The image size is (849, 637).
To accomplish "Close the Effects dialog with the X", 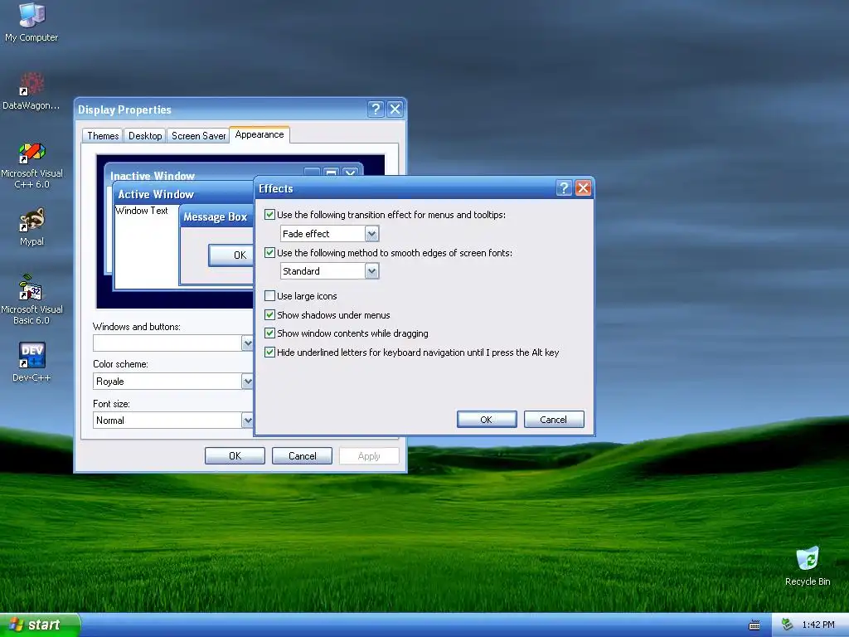I will [583, 188].
